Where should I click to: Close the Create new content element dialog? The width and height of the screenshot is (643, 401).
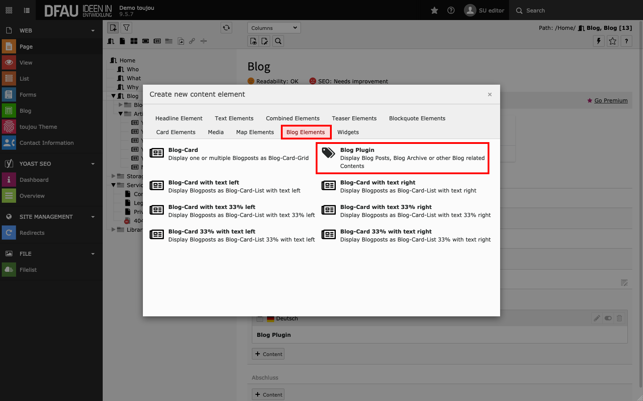click(490, 94)
